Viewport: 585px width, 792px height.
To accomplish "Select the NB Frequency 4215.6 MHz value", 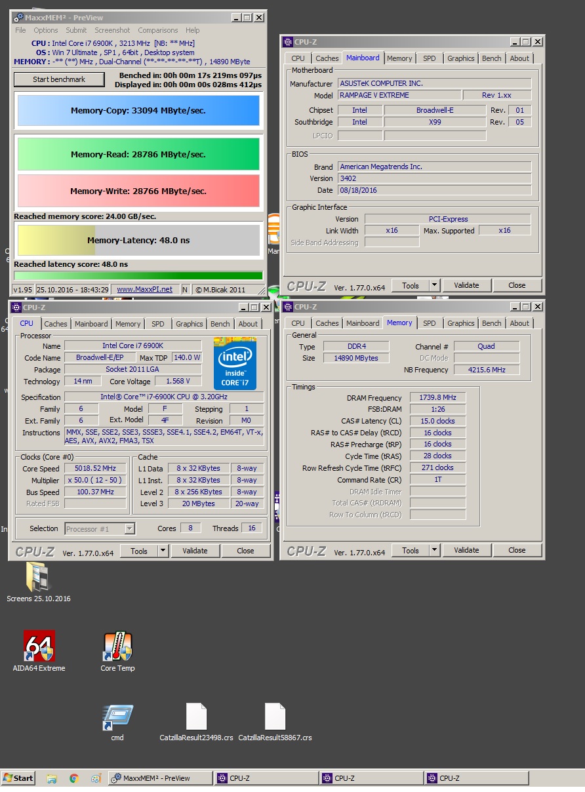I will 487,370.
